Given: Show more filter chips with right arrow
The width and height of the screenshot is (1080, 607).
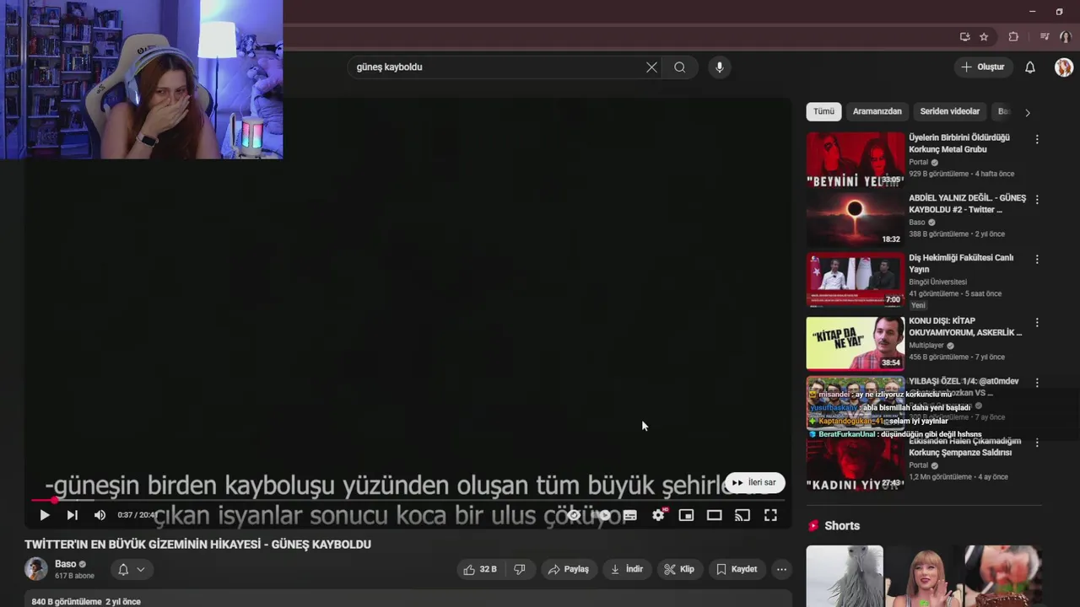Looking at the screenshot, I should tap(1027, 112).
